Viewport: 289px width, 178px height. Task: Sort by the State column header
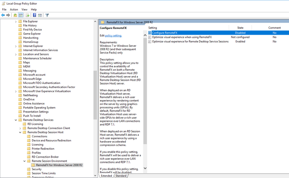pyautogui.click(x=240, y=28)
